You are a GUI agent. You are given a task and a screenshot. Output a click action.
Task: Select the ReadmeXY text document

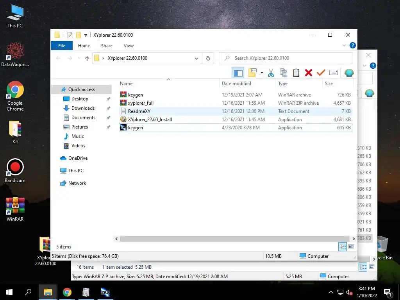coord(236,111)
